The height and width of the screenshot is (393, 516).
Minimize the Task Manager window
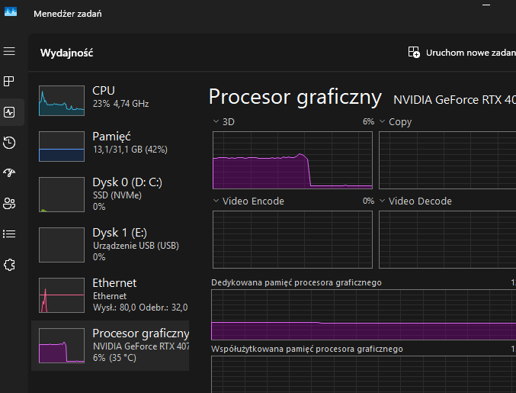(486, 5)
